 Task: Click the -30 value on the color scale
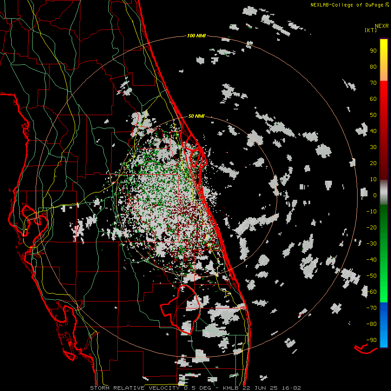pyautogui.click(x=371, y=244)
